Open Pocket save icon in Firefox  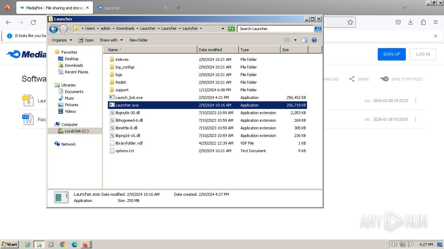398,22
